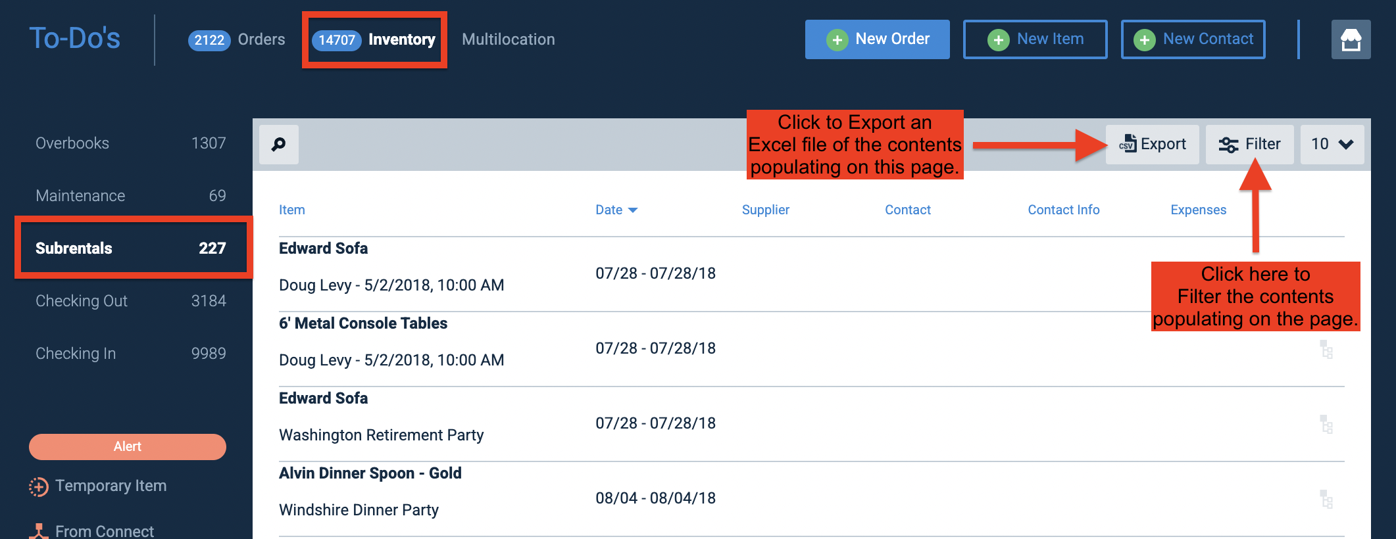
Task: Sort by Expenses column header
Action: click(x=1198, y=210)
